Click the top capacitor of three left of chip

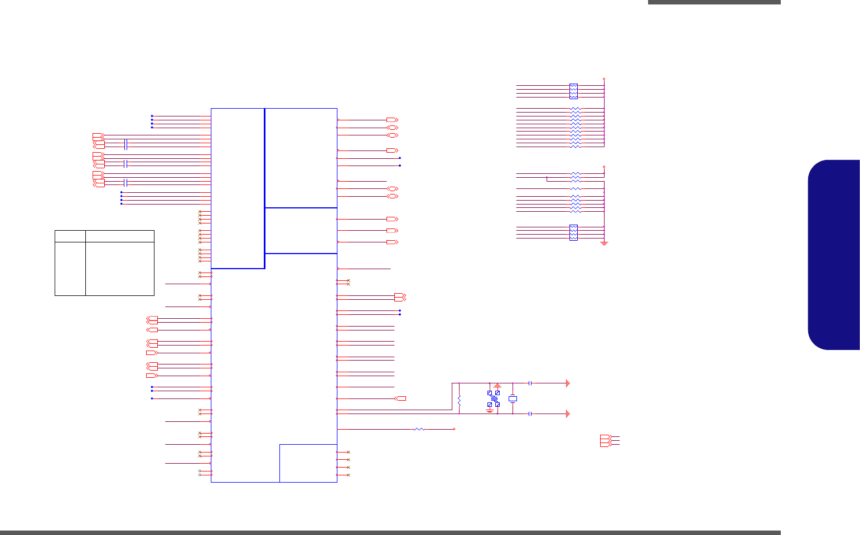point(126,145)
